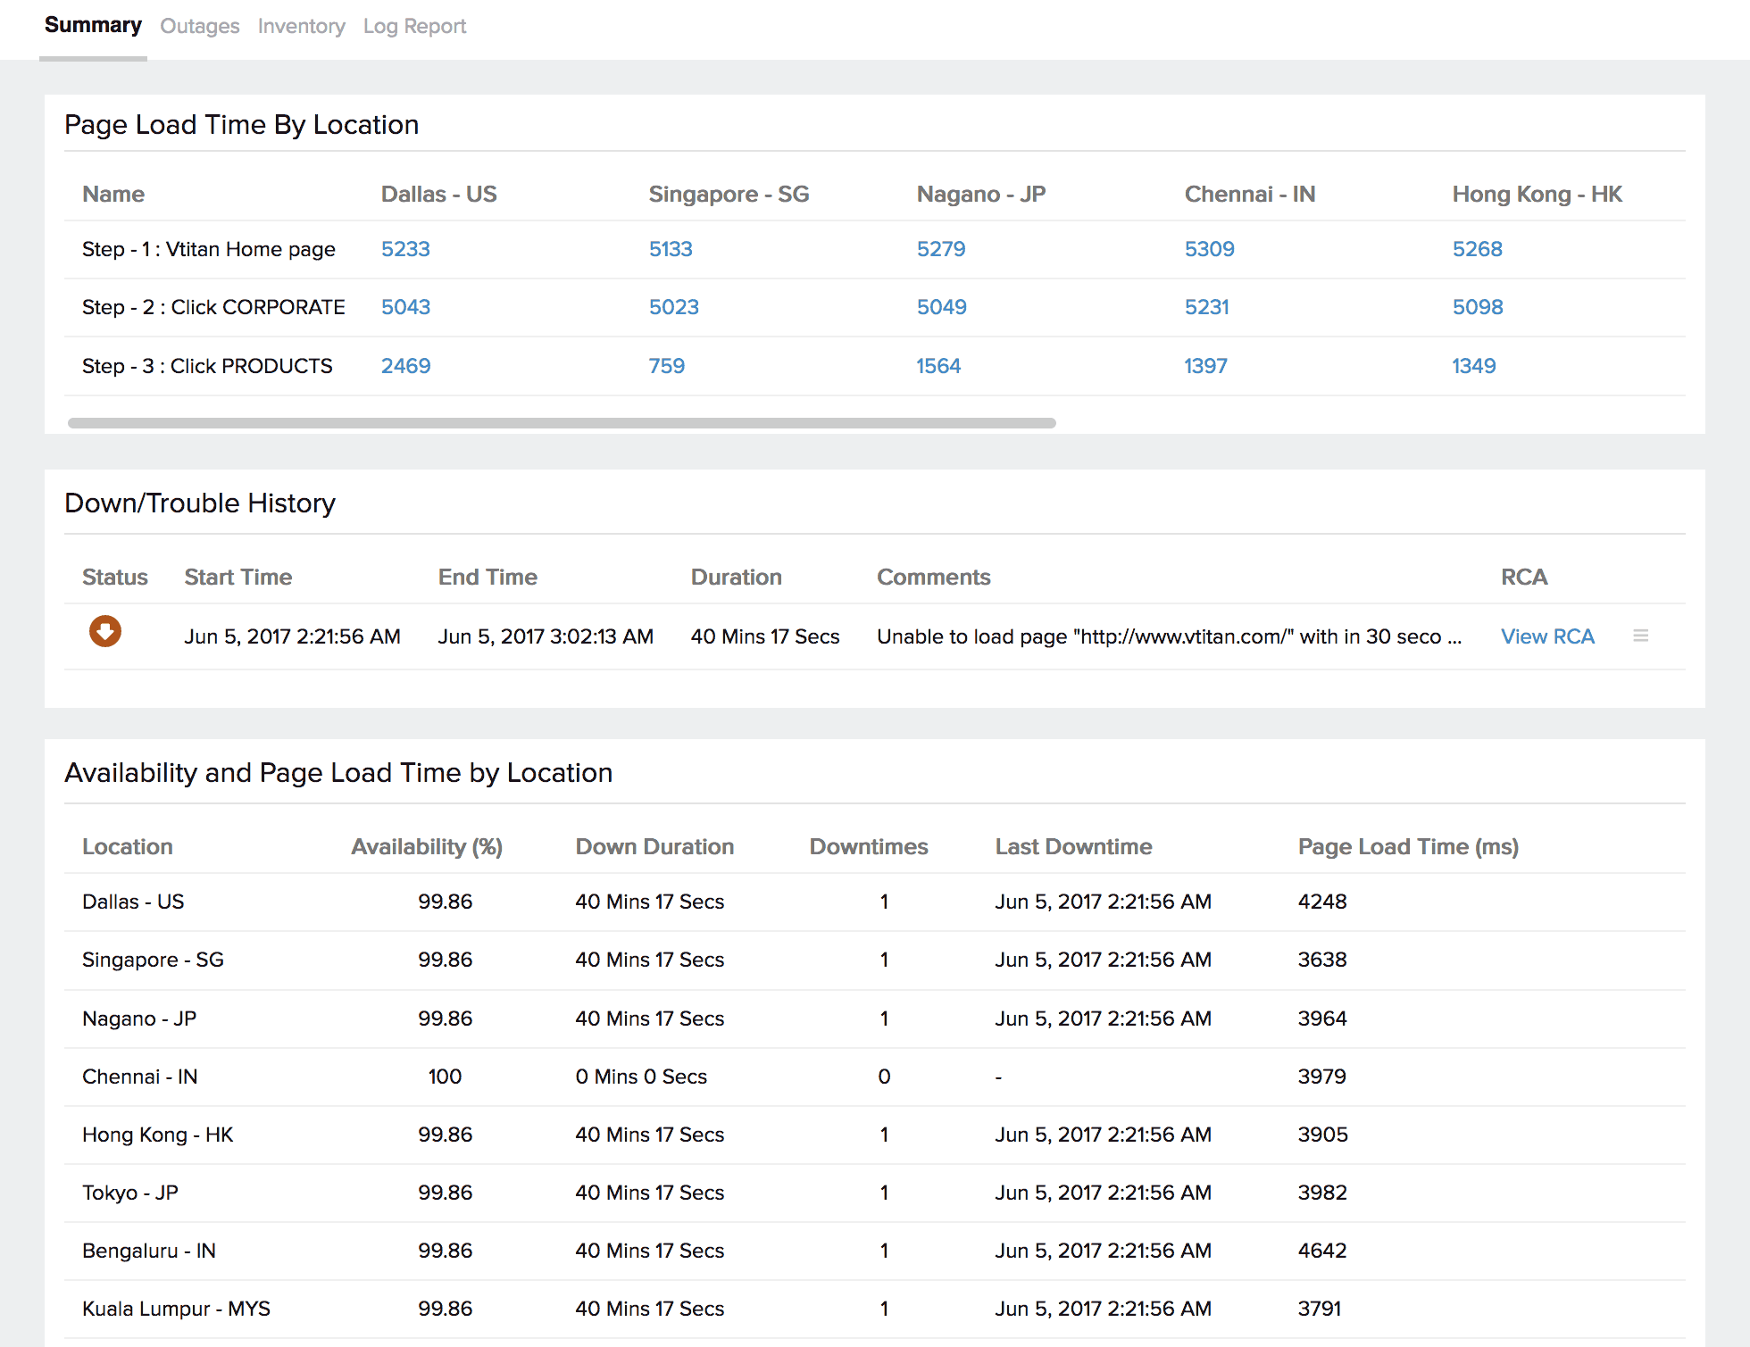Click Singapore Step 2 value 5023
The height and width of the screenshot is (1347, 1750).
pyautogui.click(x=673, y=307)
